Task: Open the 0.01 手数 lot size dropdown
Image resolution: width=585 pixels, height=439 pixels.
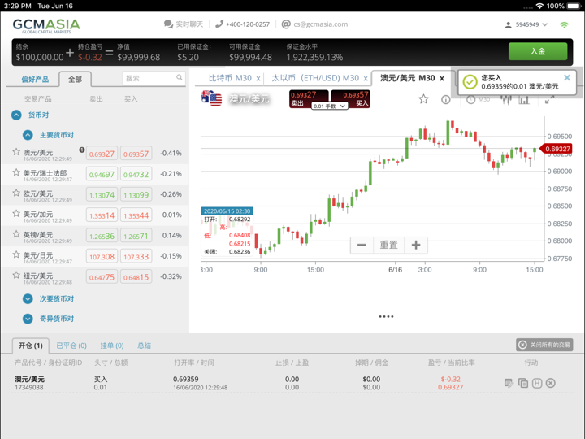Action: [x=330, y=106]
